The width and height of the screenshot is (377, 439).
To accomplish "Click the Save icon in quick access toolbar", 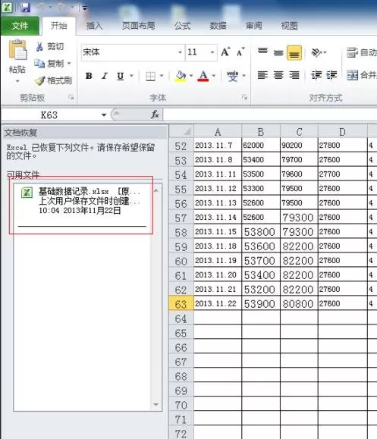I will pyautogui.click(x=25, y=8).
